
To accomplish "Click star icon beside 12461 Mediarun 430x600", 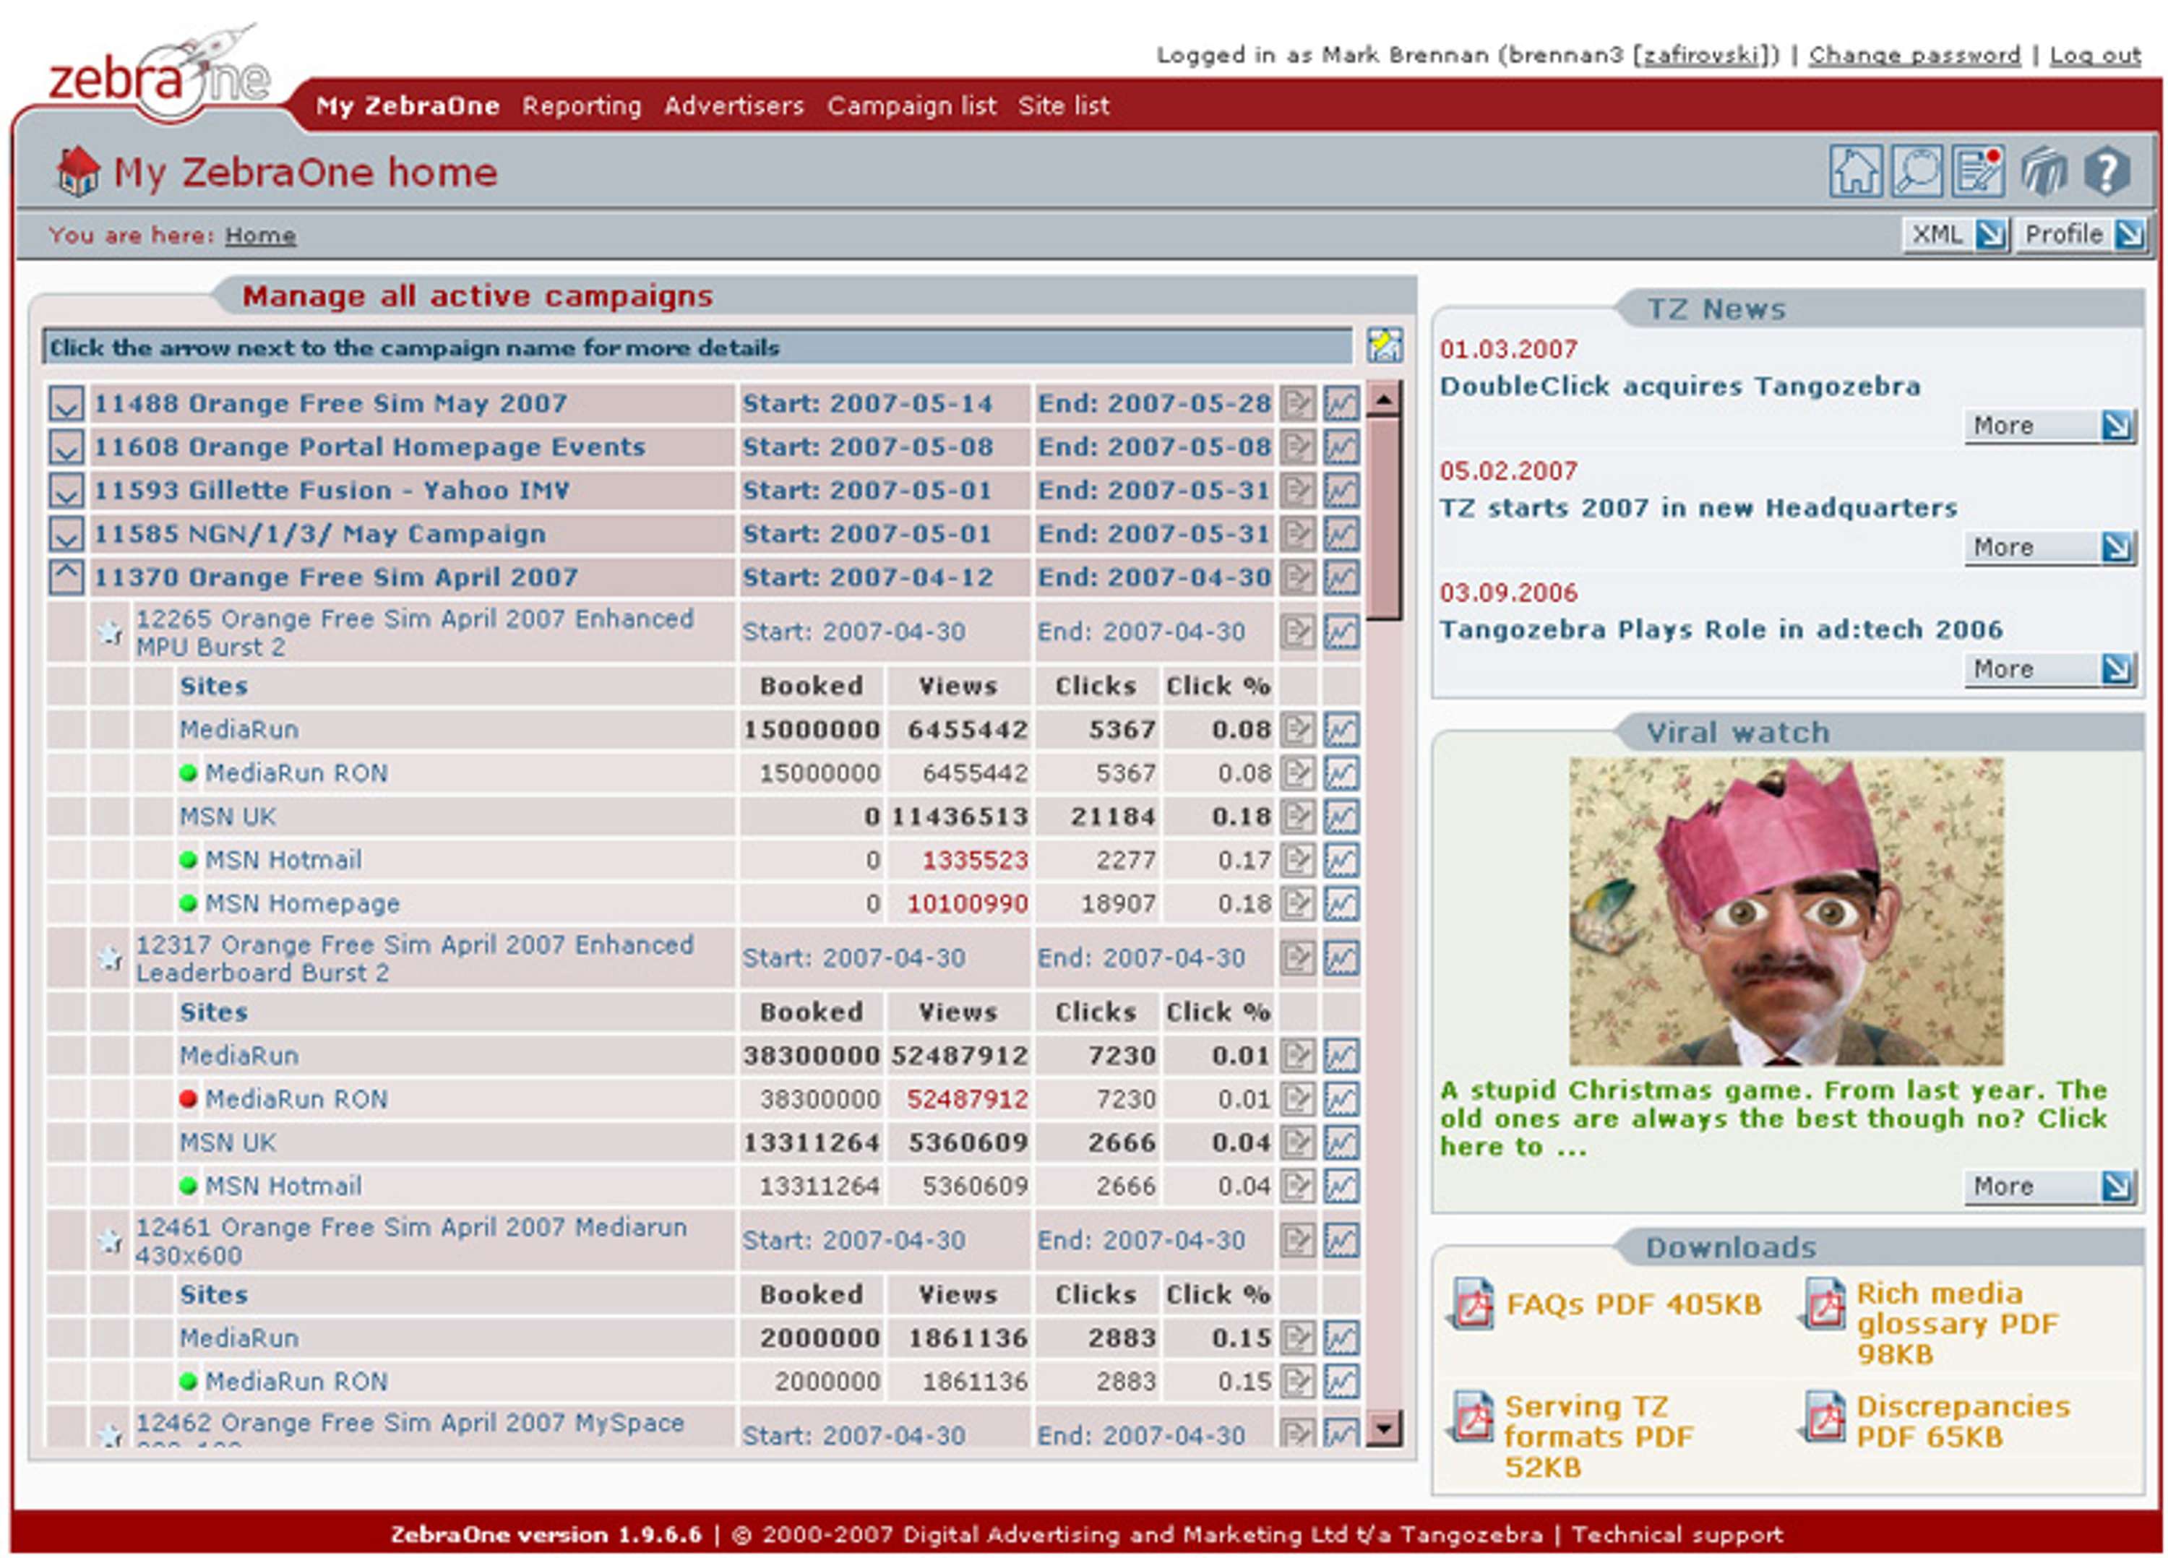I will coord(111,1241).
